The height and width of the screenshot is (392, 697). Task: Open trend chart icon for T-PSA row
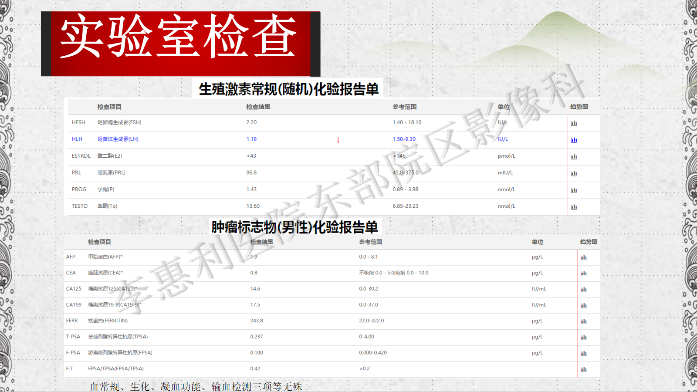coord(584,337)
